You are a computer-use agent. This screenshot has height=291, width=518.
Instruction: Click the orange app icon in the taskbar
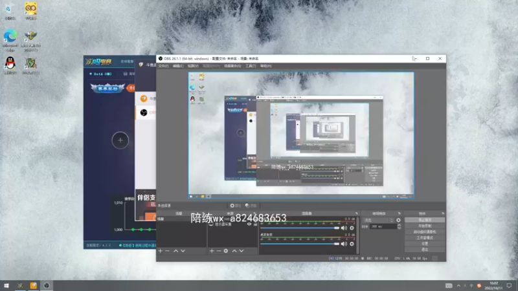click(34, 285)
